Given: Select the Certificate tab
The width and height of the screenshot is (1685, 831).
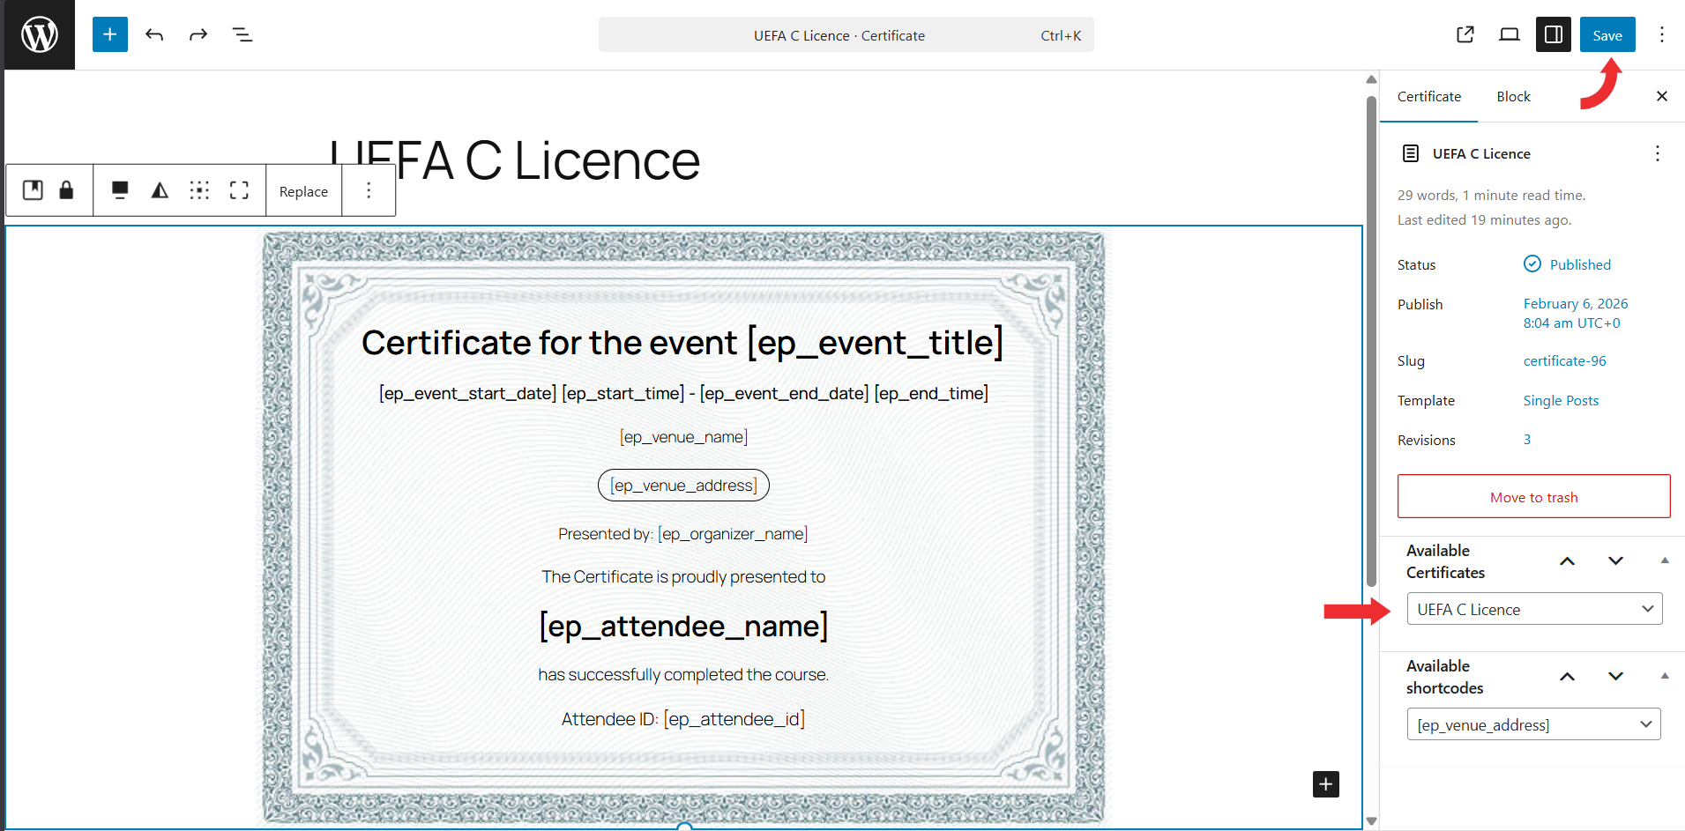Looking at the screenshot, I should click(x=1428, y=97).
